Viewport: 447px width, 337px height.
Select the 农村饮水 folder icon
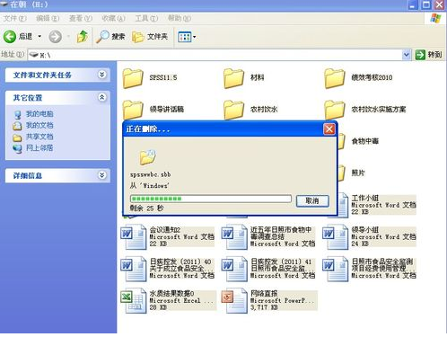coord(233,110)
